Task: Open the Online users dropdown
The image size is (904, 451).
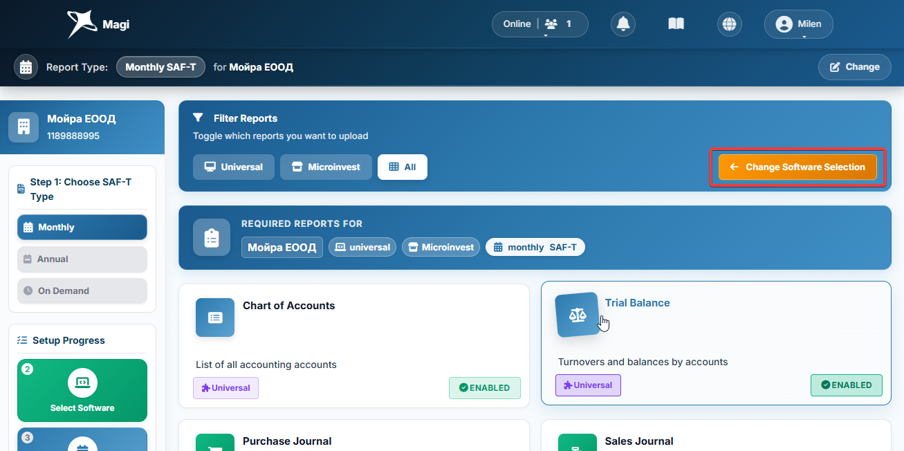Action: pos(540,24)
